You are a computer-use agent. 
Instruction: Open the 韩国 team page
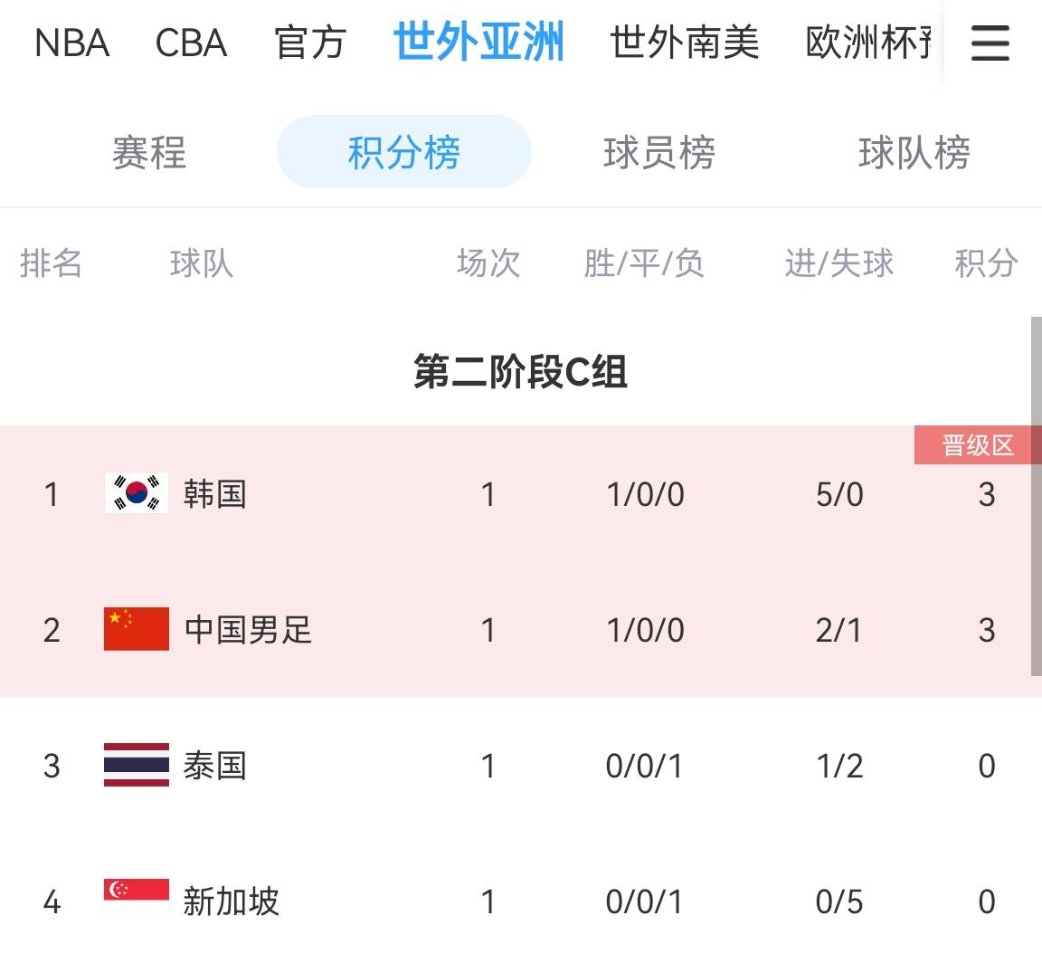pos(214,494)
